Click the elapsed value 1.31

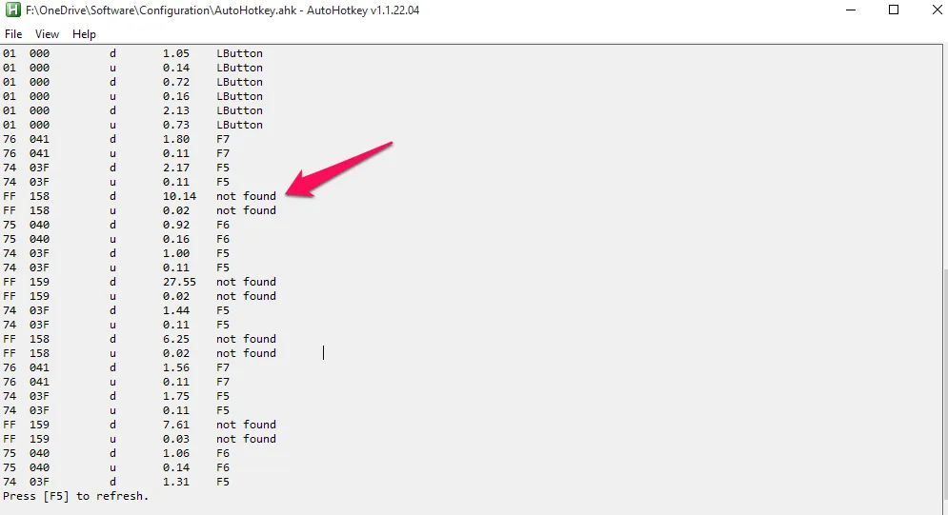point(176,482)
